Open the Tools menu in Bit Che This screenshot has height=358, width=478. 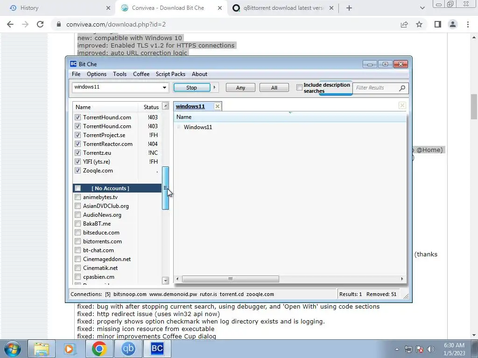(119, 74)
